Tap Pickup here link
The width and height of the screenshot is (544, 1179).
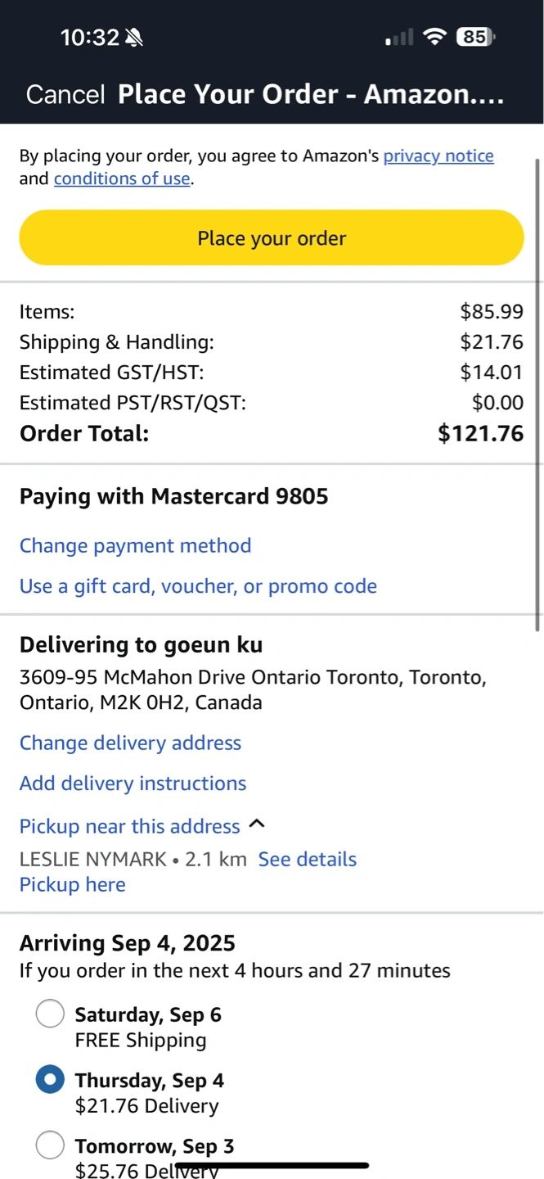[x=73, y=884]
